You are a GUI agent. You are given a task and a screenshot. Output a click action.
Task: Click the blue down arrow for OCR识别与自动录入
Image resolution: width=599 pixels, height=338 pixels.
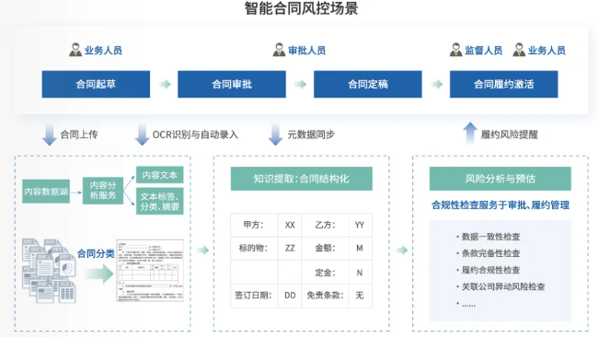pyautogui.click(x=142, y=134)
